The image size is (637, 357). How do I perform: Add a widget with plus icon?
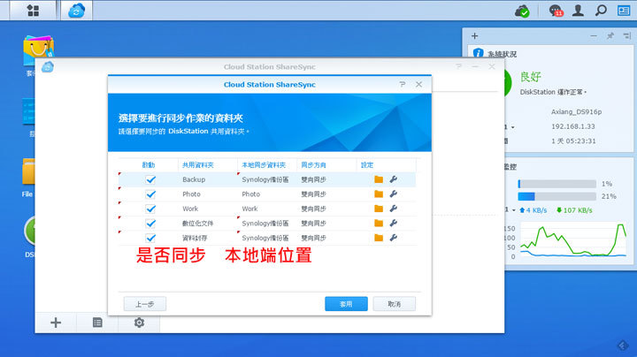coord(474,36)
